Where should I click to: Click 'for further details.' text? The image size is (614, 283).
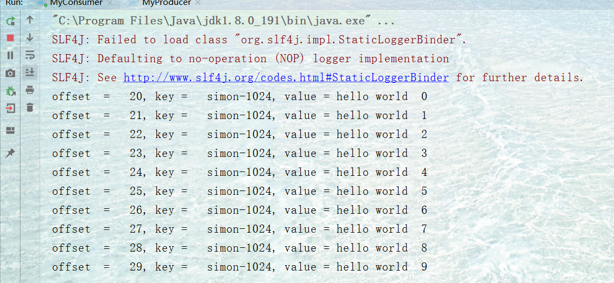(520, 78)
